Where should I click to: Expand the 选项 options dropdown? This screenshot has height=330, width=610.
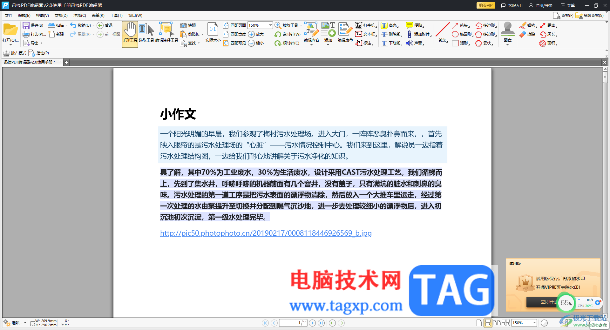(25, 323)
